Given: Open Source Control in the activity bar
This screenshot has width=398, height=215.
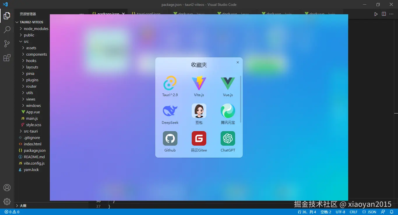Looking at the screenshot, I should click(x=7, y=44).
